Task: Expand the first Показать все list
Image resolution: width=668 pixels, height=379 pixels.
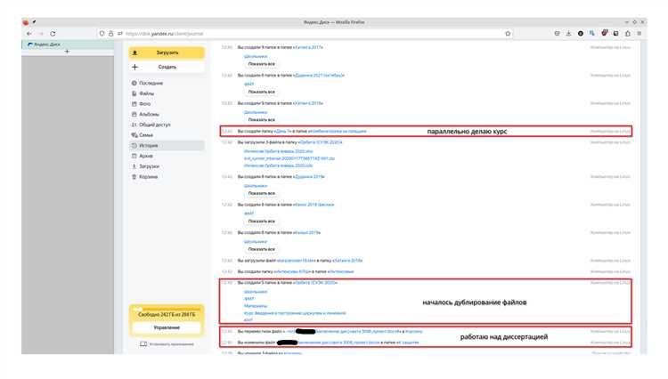Action: [261, 64]
